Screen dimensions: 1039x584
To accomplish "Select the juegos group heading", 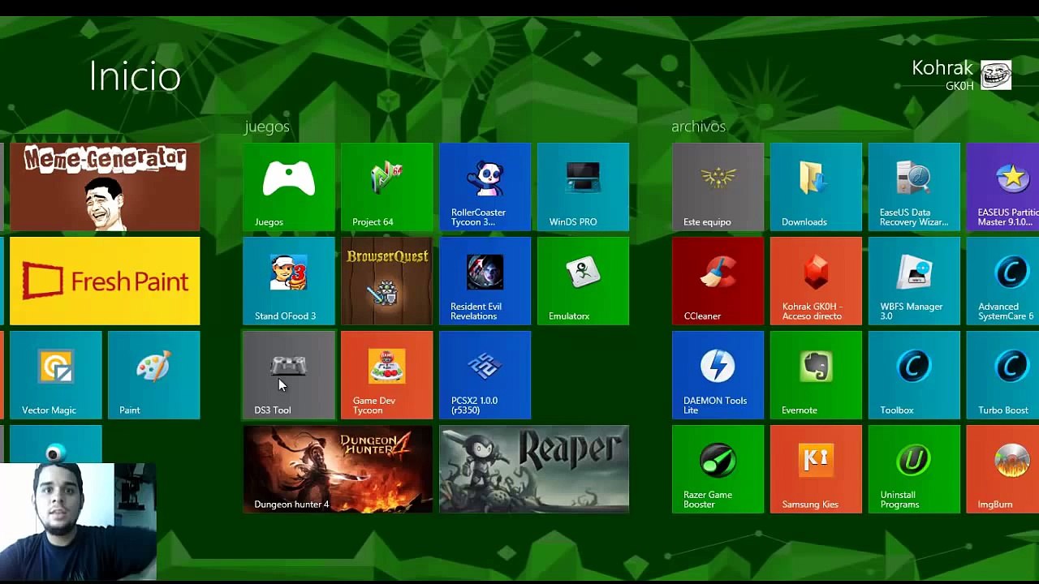I will 267,127.
